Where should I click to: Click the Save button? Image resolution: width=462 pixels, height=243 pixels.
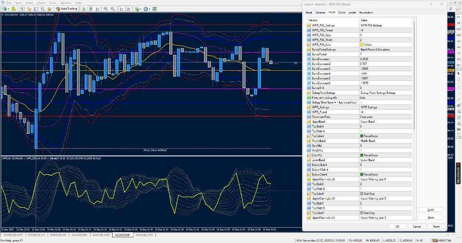[430, 217]
